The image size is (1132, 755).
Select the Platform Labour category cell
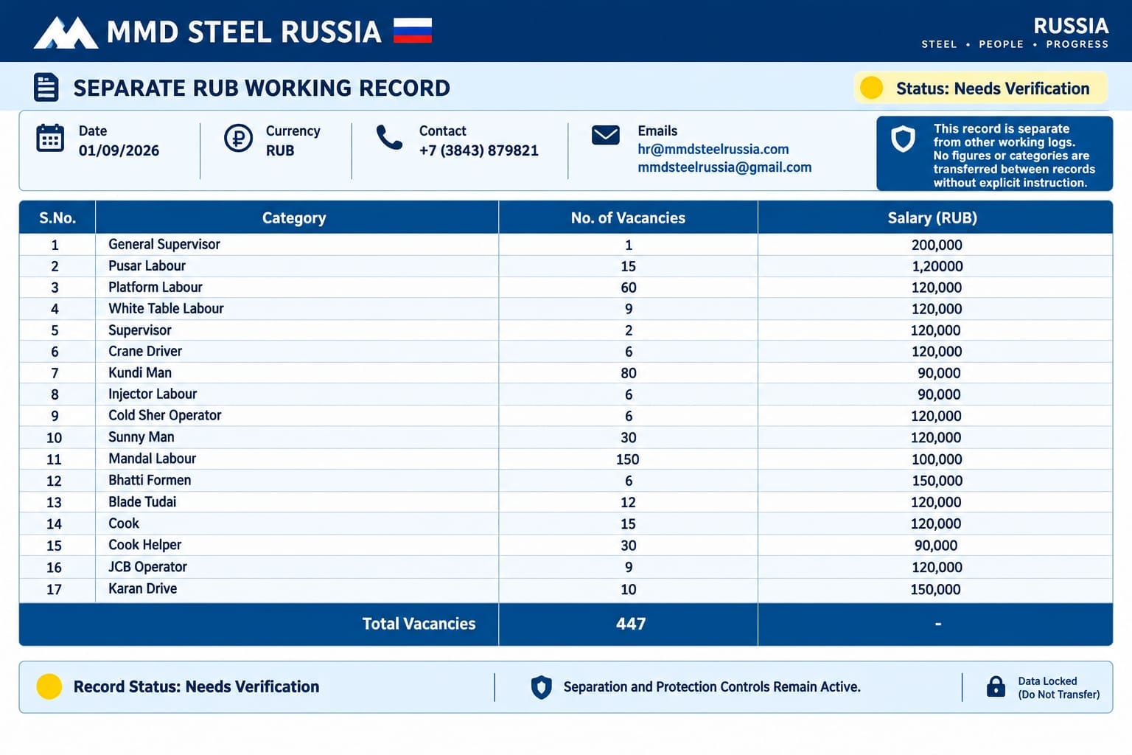pos(297,288)
